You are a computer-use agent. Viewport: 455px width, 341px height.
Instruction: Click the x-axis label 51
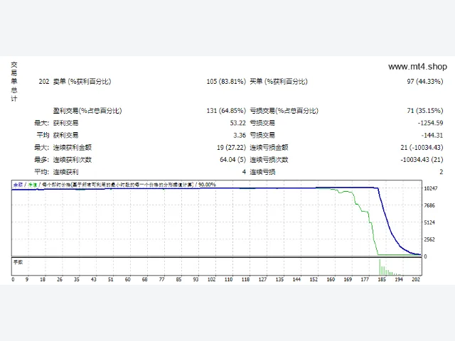pyautogui.click(x=111, y=279)
